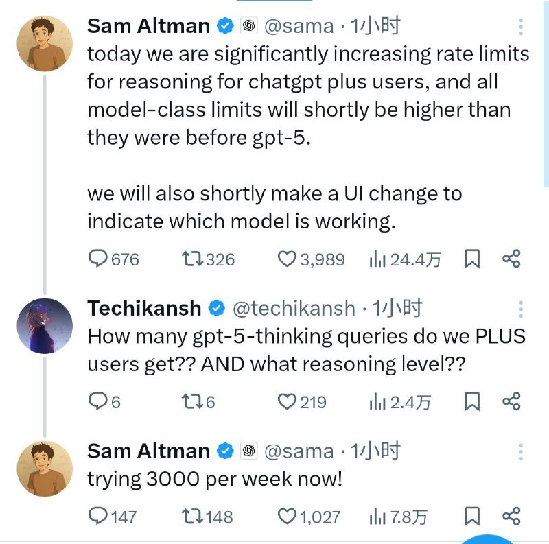549x544 pixels.
Task: Reply to the 3000 per week tweet
Action: [99, 516]
